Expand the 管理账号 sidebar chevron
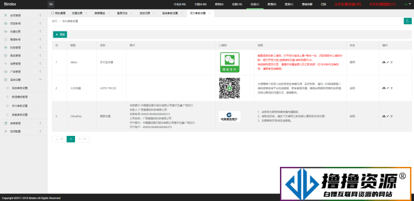Screen dimensions: 414x201 pyautogui.click(x=40, y=40)
